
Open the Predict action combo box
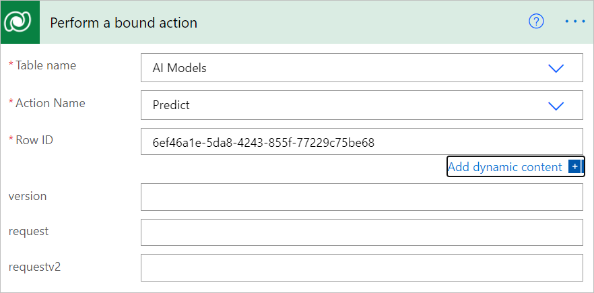(362, 105)
